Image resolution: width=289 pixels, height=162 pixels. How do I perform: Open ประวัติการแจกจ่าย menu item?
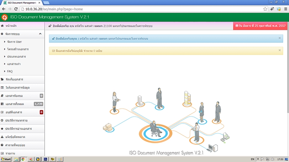22,121
